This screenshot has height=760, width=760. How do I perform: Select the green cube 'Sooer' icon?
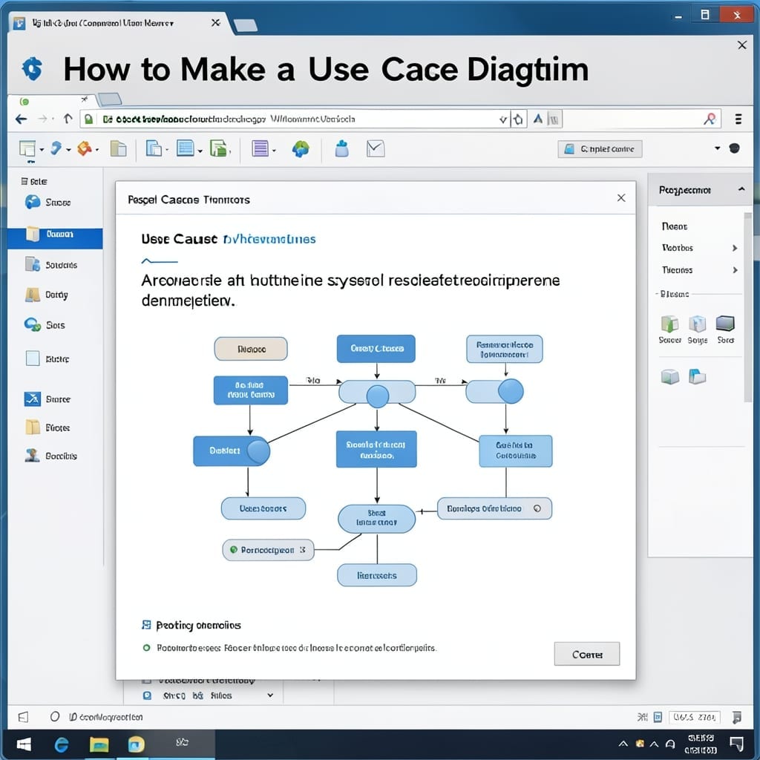(x=670, y=324)
